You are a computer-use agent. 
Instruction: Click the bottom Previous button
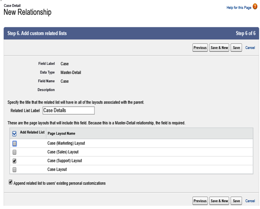point(200,201)
